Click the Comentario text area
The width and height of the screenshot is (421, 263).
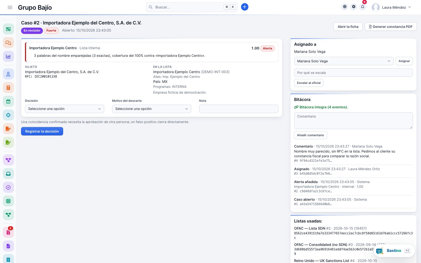click(353, 121)
